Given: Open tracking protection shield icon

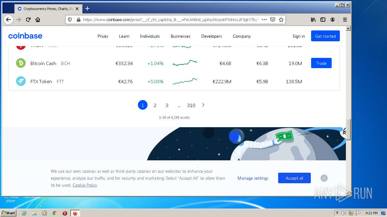Looking at the screenshot, I should click(70, 20).
